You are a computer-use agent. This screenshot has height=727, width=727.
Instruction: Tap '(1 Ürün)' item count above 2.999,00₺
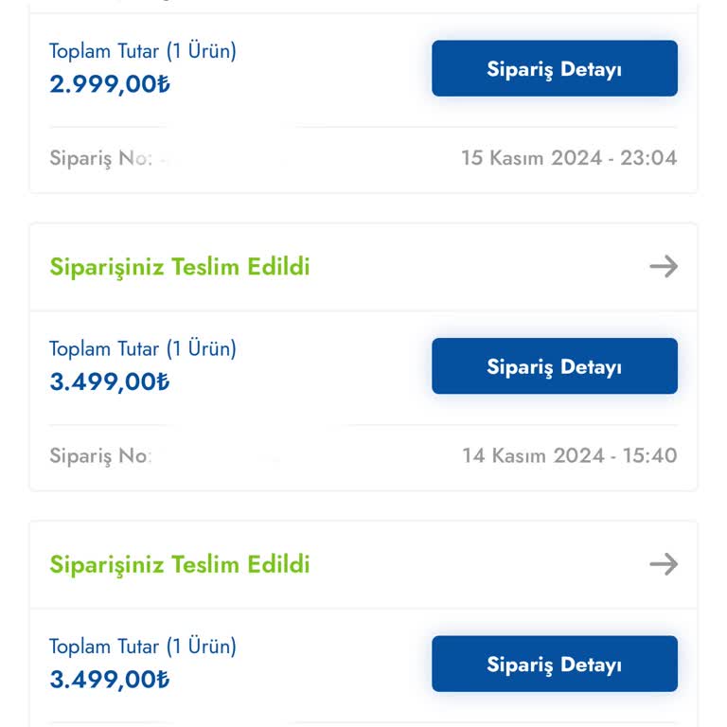click(202, 51)
